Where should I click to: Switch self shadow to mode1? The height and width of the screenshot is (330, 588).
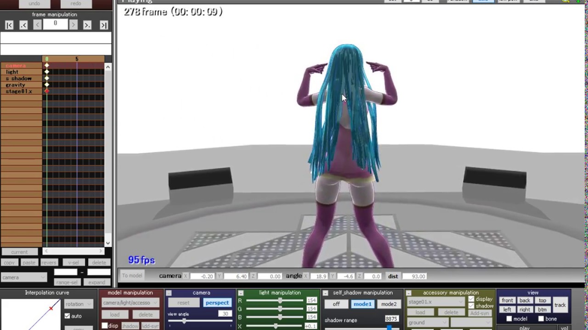(362, 304)
